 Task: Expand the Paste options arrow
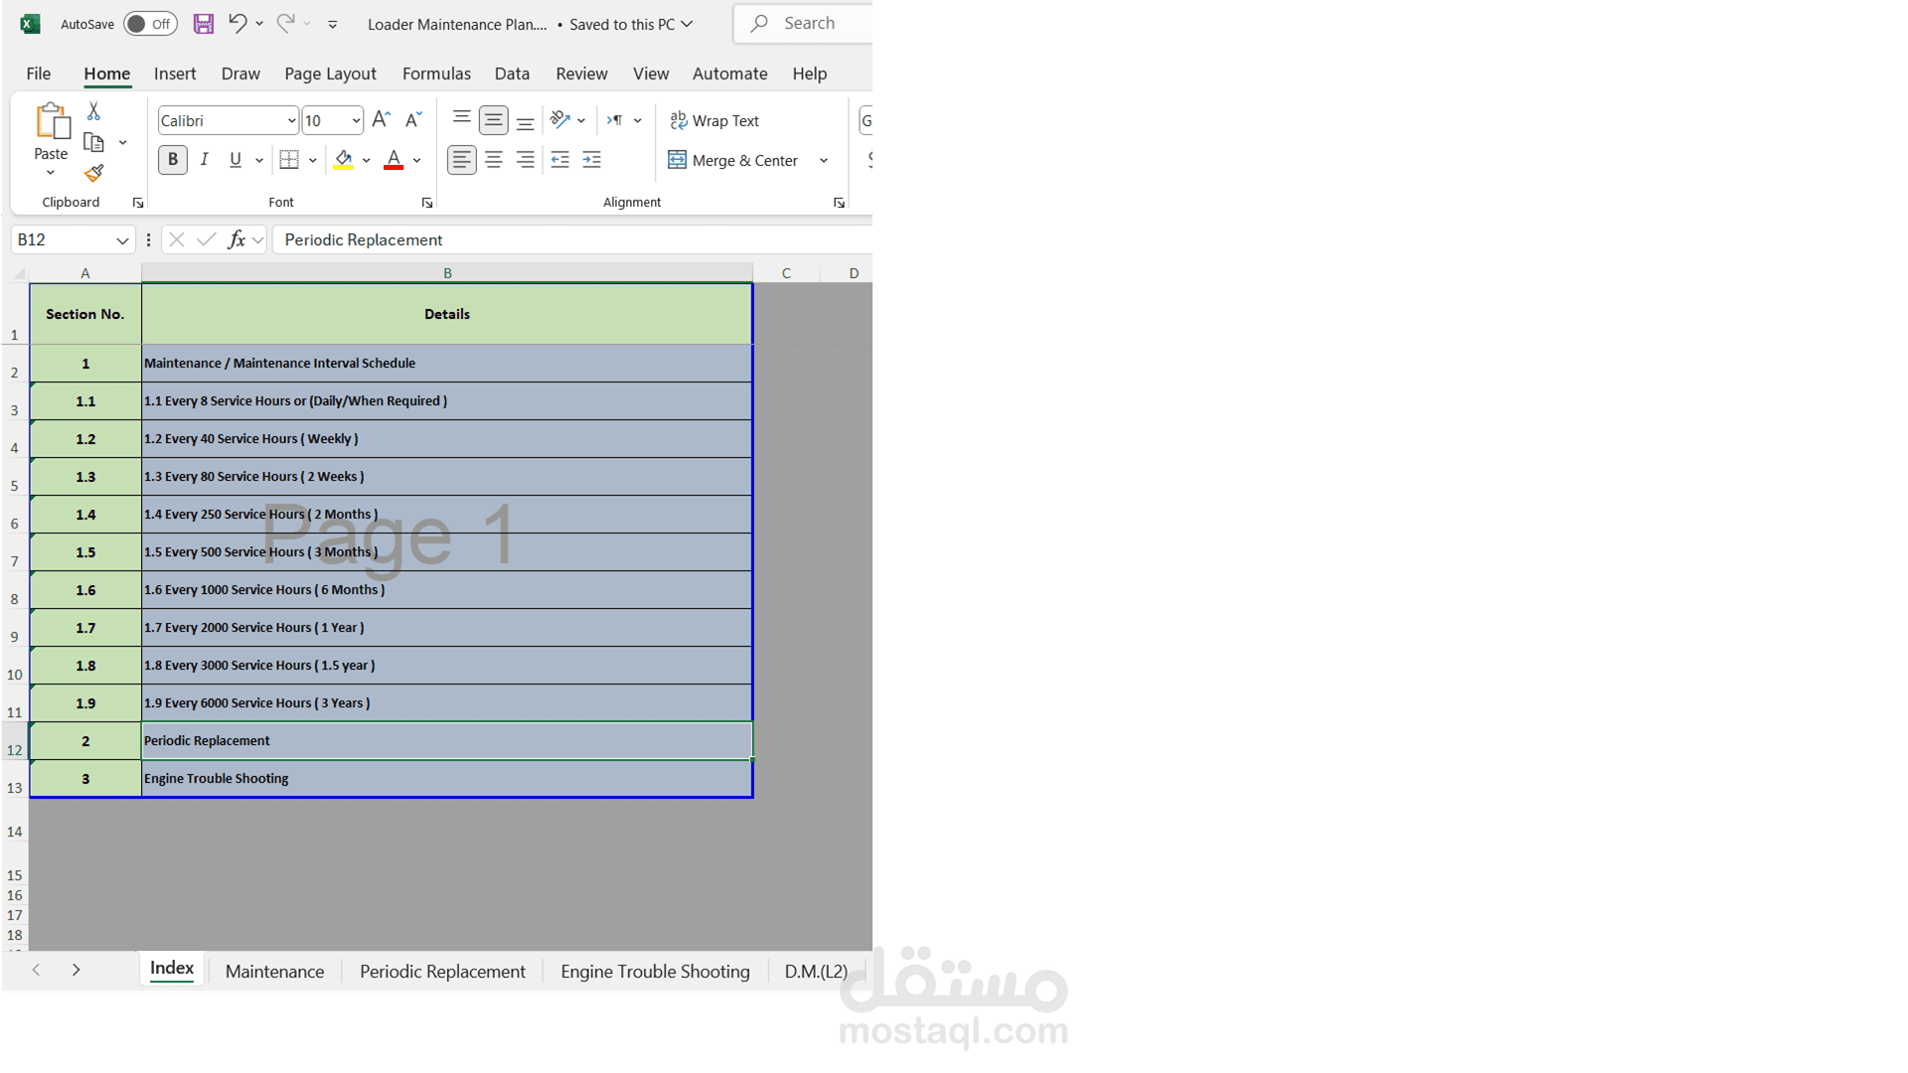click(x=51, y=174)
